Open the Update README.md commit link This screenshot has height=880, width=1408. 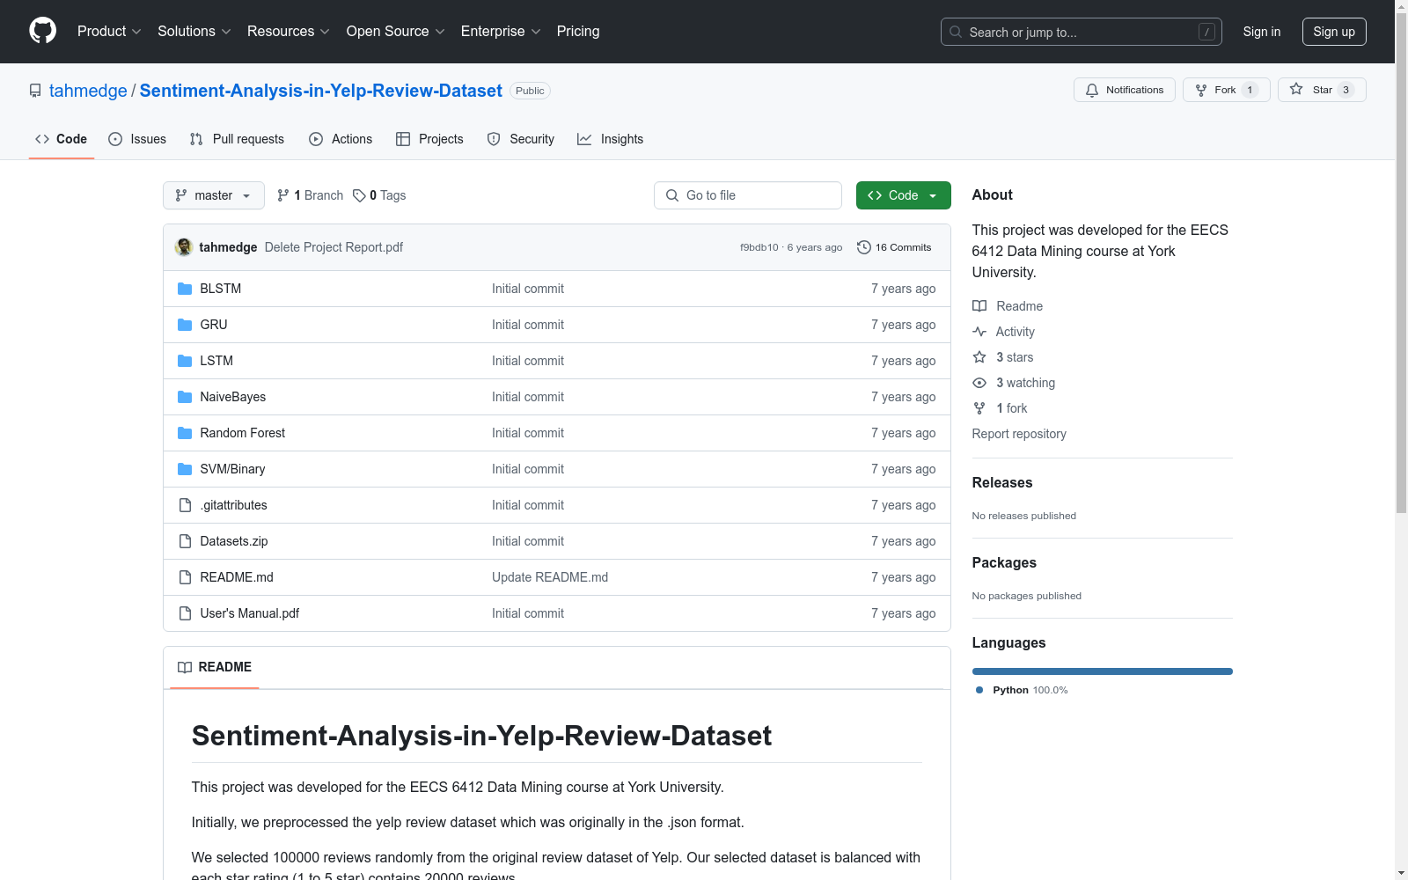point(550,577)
